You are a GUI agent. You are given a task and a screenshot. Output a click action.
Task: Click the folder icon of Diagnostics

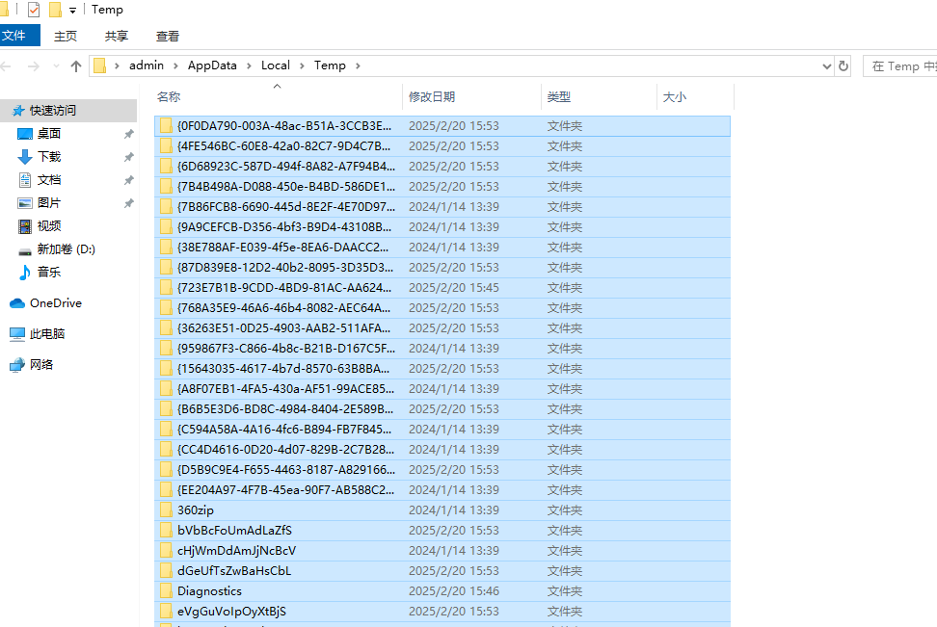tap(166, 591)
